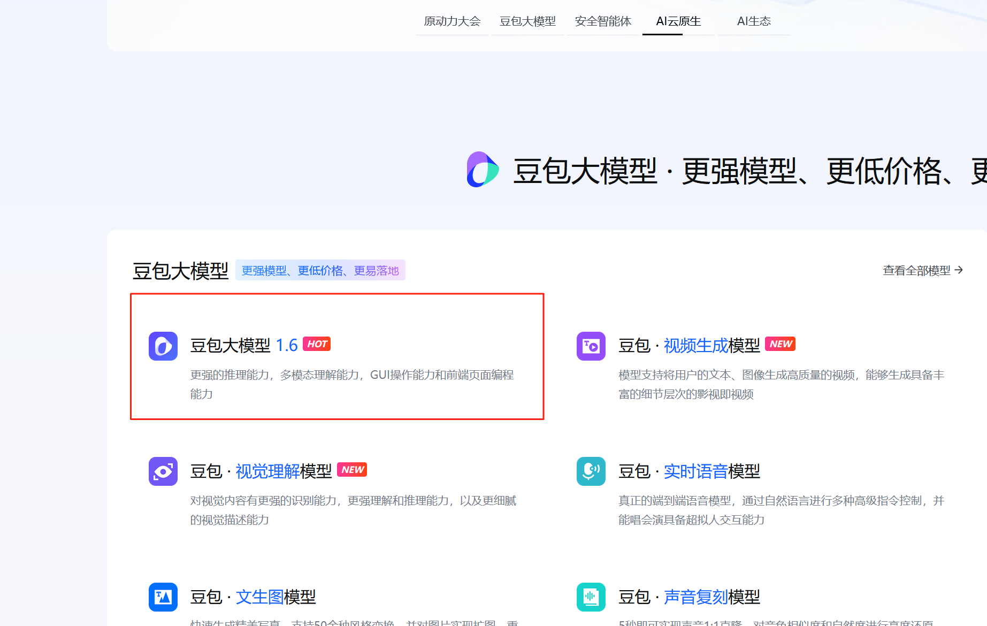Screen dimensions: 987x626
Task: Go to the AI生态 tab
Action: point(754,21)
